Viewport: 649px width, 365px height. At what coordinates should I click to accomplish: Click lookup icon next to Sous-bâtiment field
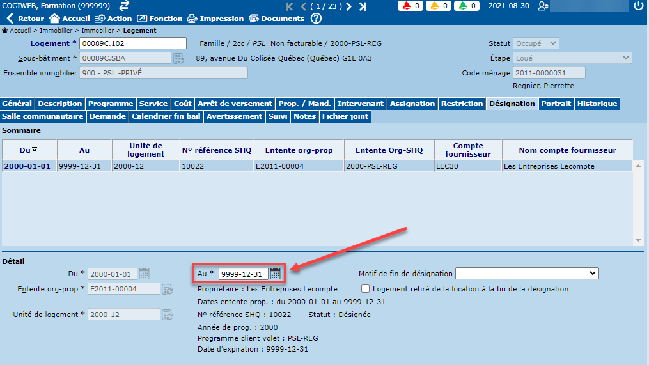pyautogui.click(x=178, y=58)
